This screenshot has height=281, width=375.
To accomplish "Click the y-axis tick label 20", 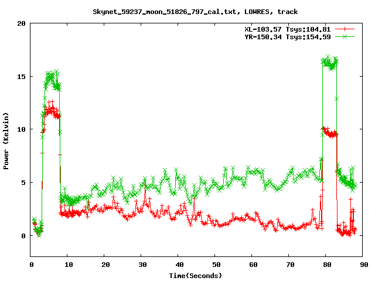I will point(21,23).
